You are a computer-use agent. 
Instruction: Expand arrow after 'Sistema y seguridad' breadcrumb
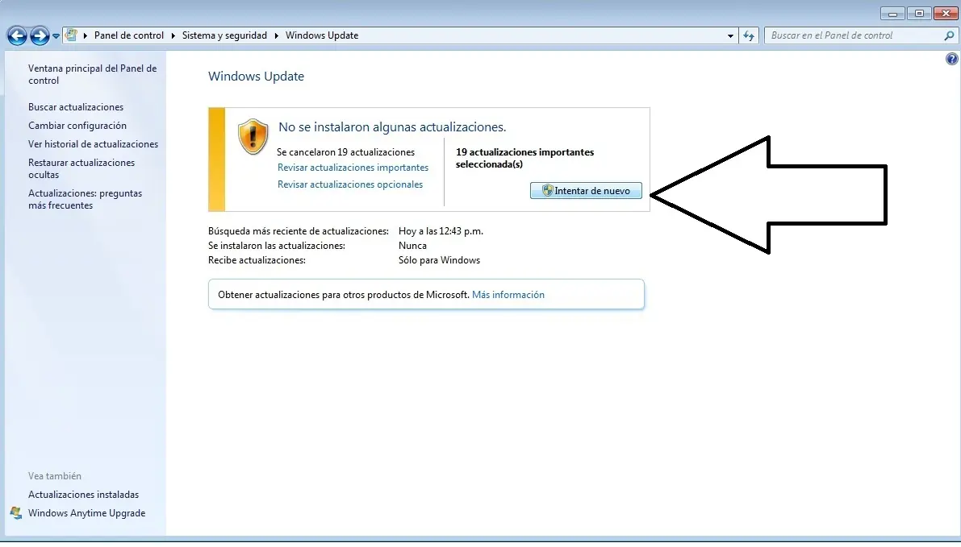point(277,35)
